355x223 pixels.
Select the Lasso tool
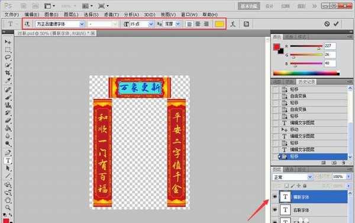coord(8,58)
